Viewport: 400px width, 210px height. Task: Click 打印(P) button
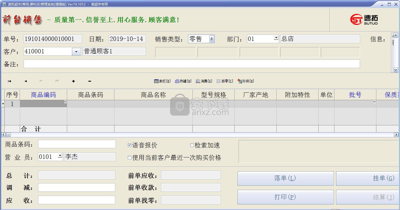coord(286,197)
